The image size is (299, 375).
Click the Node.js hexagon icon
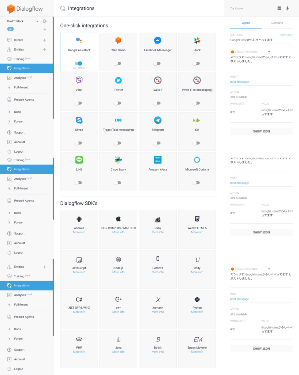(118, 260)
